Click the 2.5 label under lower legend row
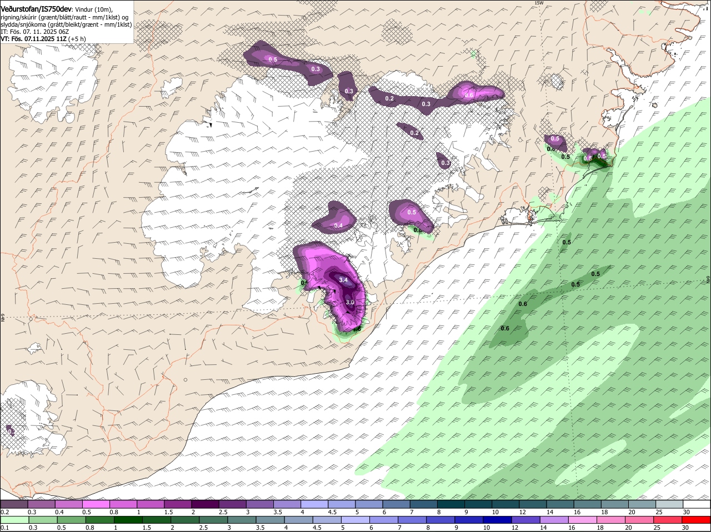 click(204, 528)
